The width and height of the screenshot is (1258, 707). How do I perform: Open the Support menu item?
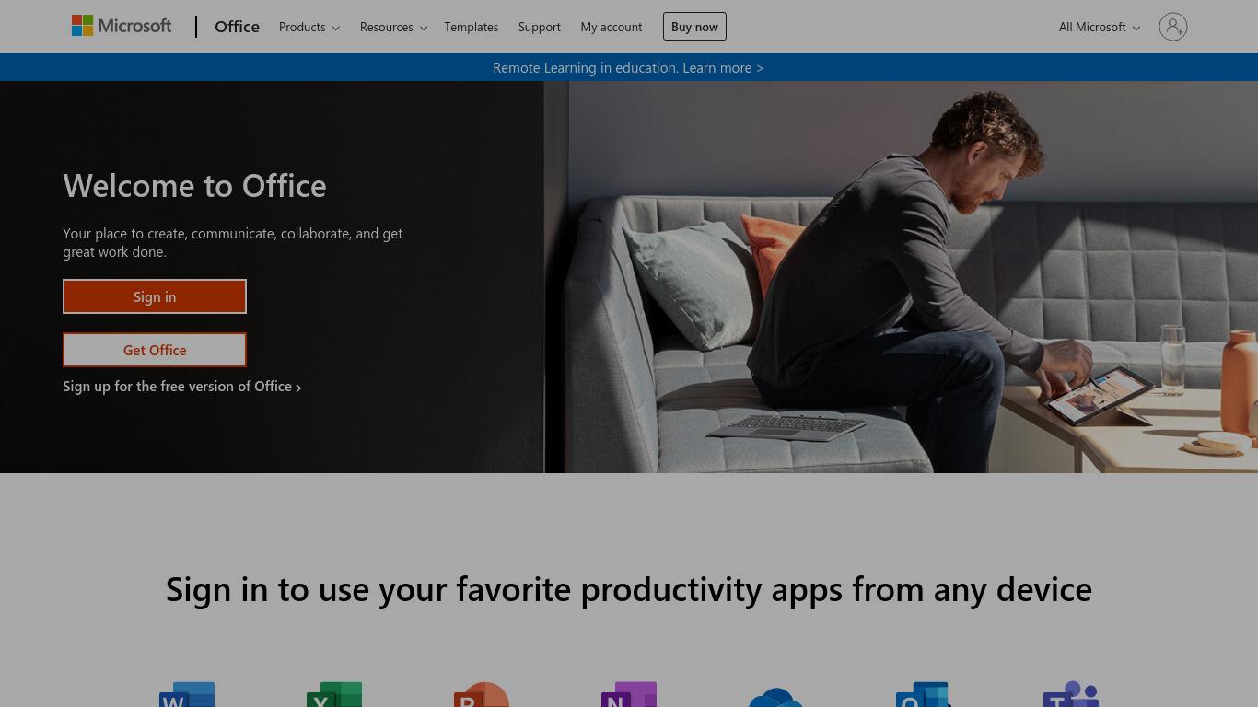(x=539, y=27)
